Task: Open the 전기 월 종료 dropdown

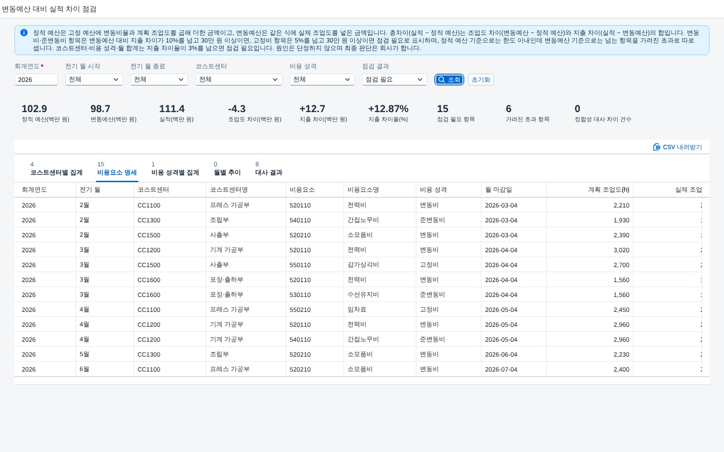Action: [x=159, y=80]
